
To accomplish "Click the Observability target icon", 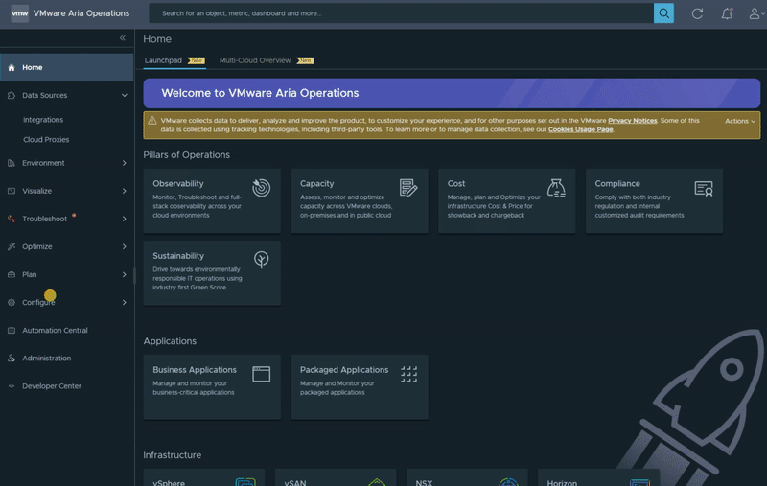I will coord(261,188).
